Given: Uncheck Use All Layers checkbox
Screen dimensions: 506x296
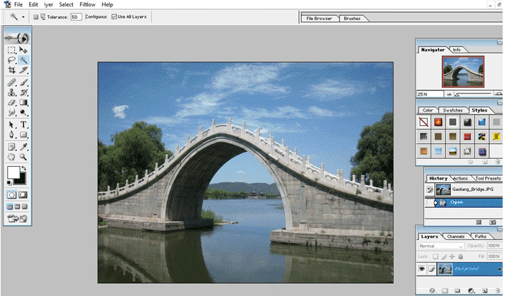Looking at the screenshot, I should pos(114,17).
